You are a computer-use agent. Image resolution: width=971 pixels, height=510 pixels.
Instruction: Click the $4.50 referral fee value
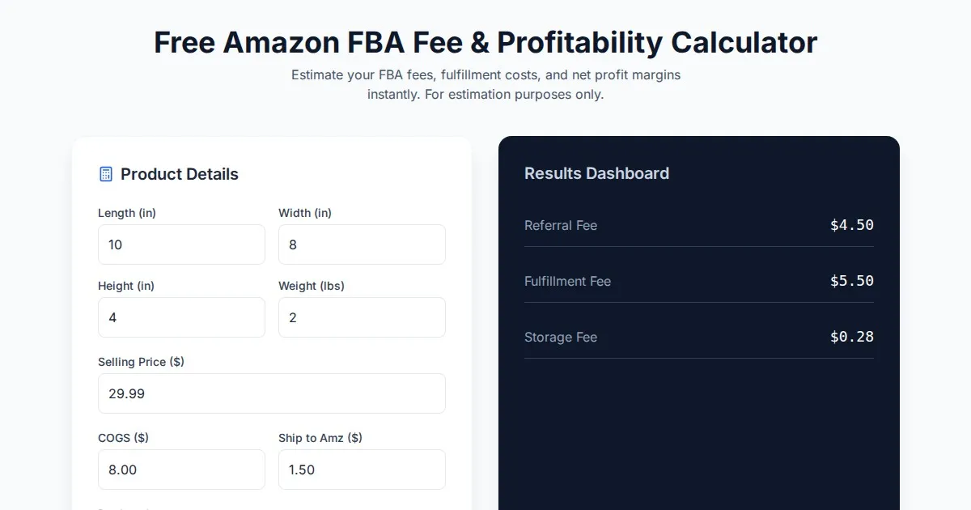851,225
